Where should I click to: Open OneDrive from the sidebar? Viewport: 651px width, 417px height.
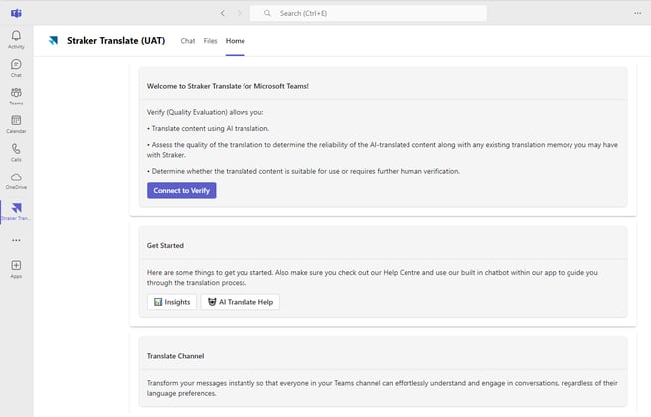16,181
